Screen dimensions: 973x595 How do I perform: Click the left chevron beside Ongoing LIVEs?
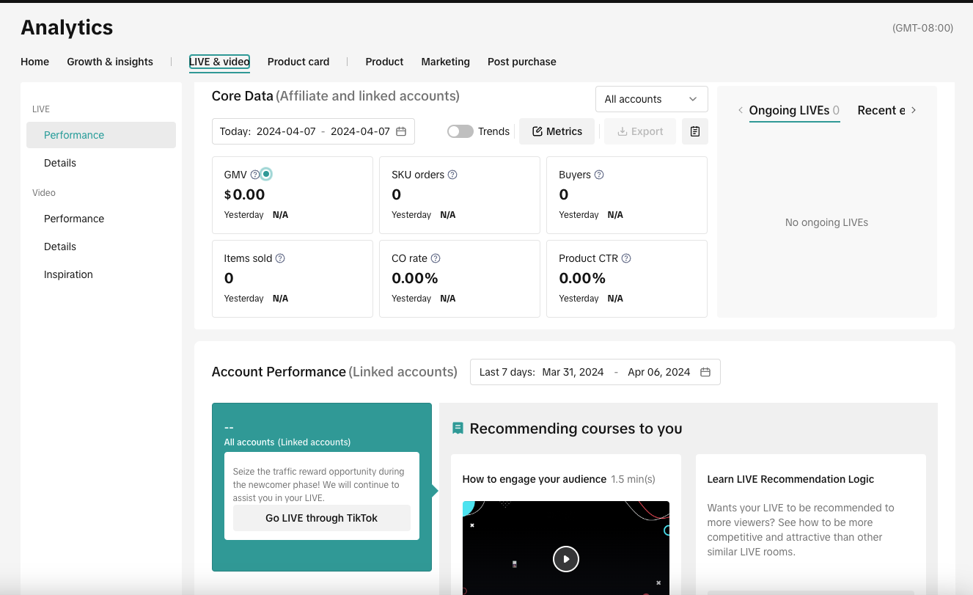pos(741,110)
